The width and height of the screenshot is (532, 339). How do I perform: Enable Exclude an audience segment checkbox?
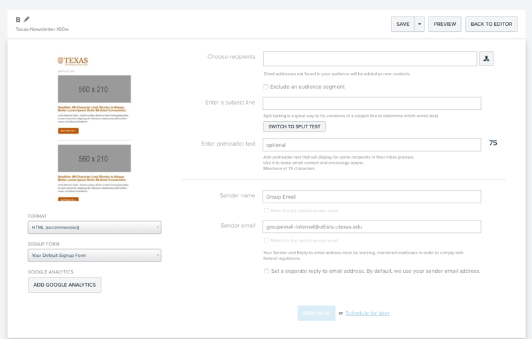[266, 87]
